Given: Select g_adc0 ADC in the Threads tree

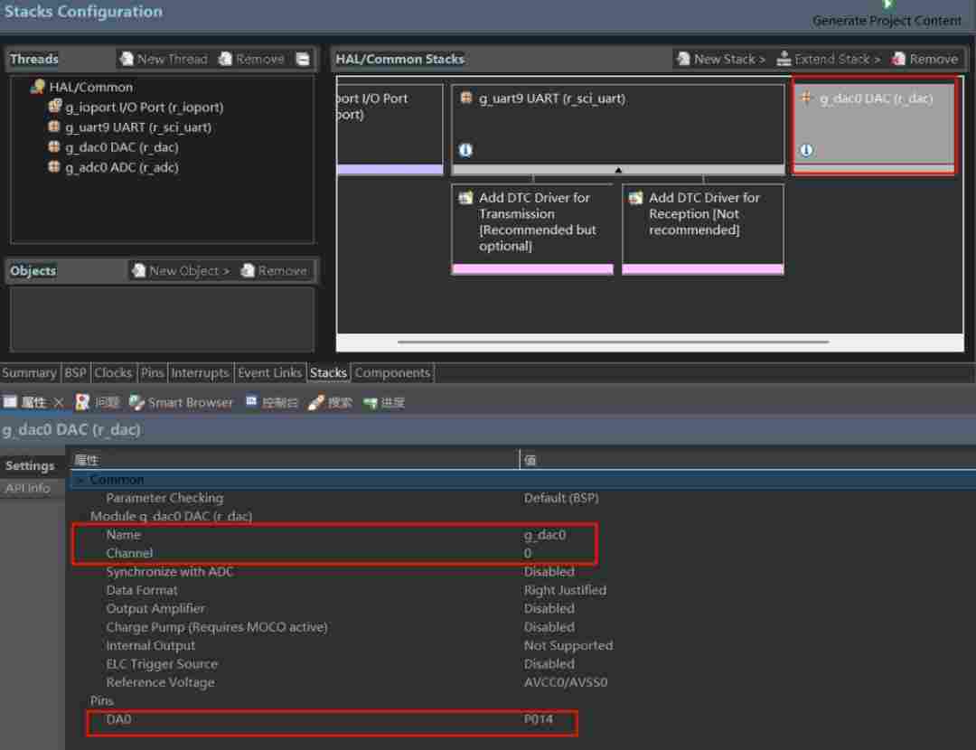Looking at the screenshot, I should 121,167.
